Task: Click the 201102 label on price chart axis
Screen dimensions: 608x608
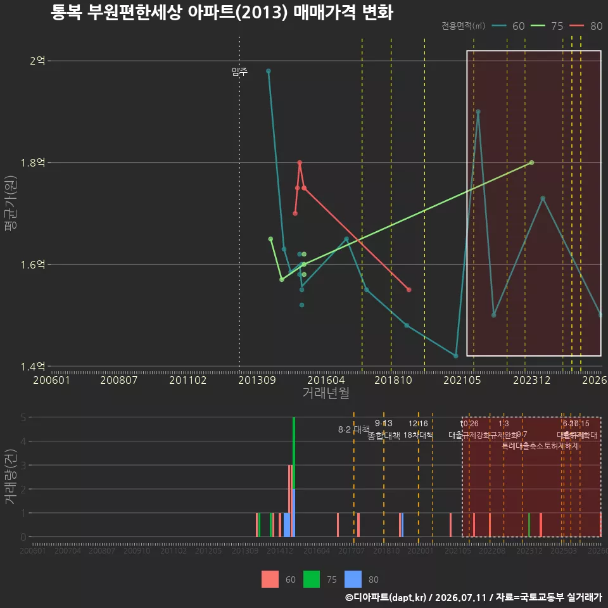Action: (187, 380)
